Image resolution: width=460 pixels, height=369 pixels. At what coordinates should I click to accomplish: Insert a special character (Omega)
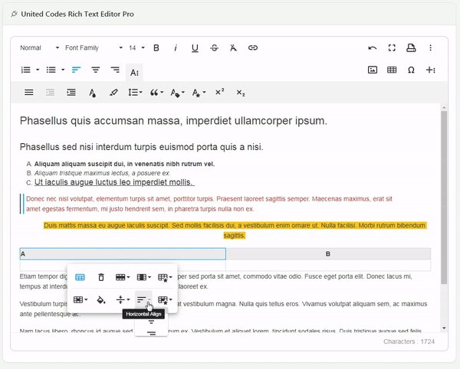(x=411, y=70)
